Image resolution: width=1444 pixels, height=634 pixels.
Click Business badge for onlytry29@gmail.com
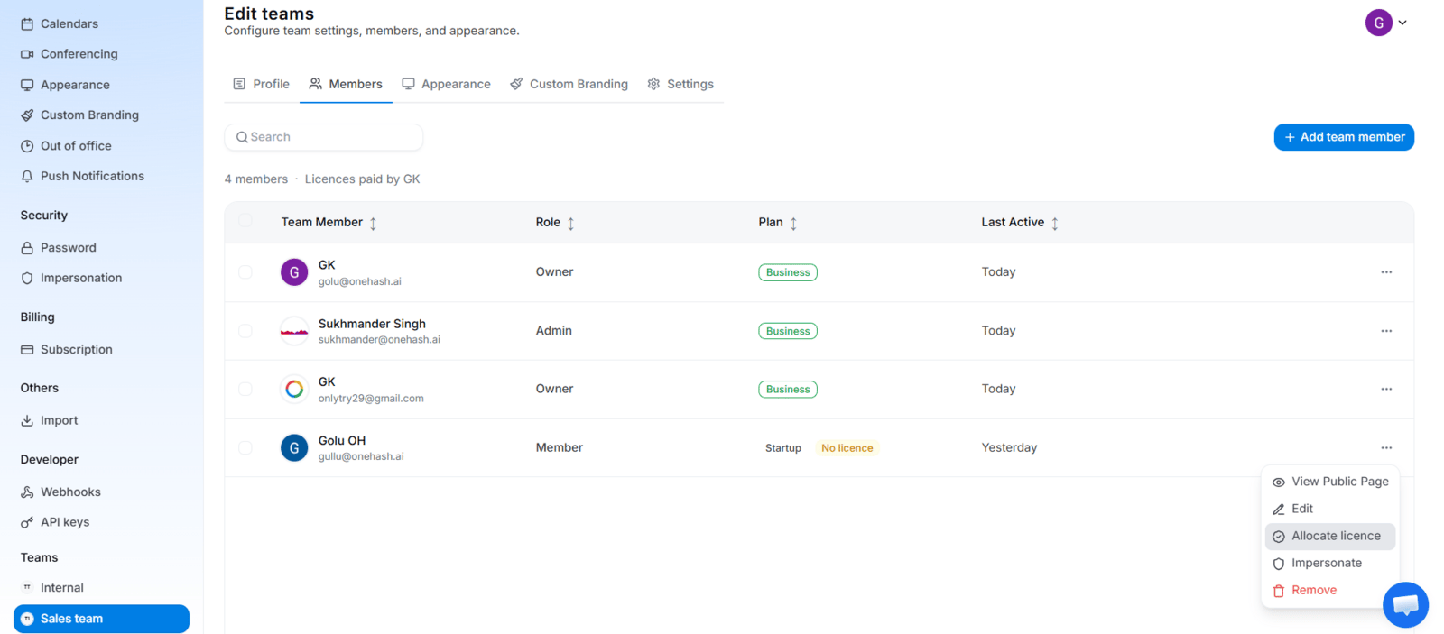788,390
